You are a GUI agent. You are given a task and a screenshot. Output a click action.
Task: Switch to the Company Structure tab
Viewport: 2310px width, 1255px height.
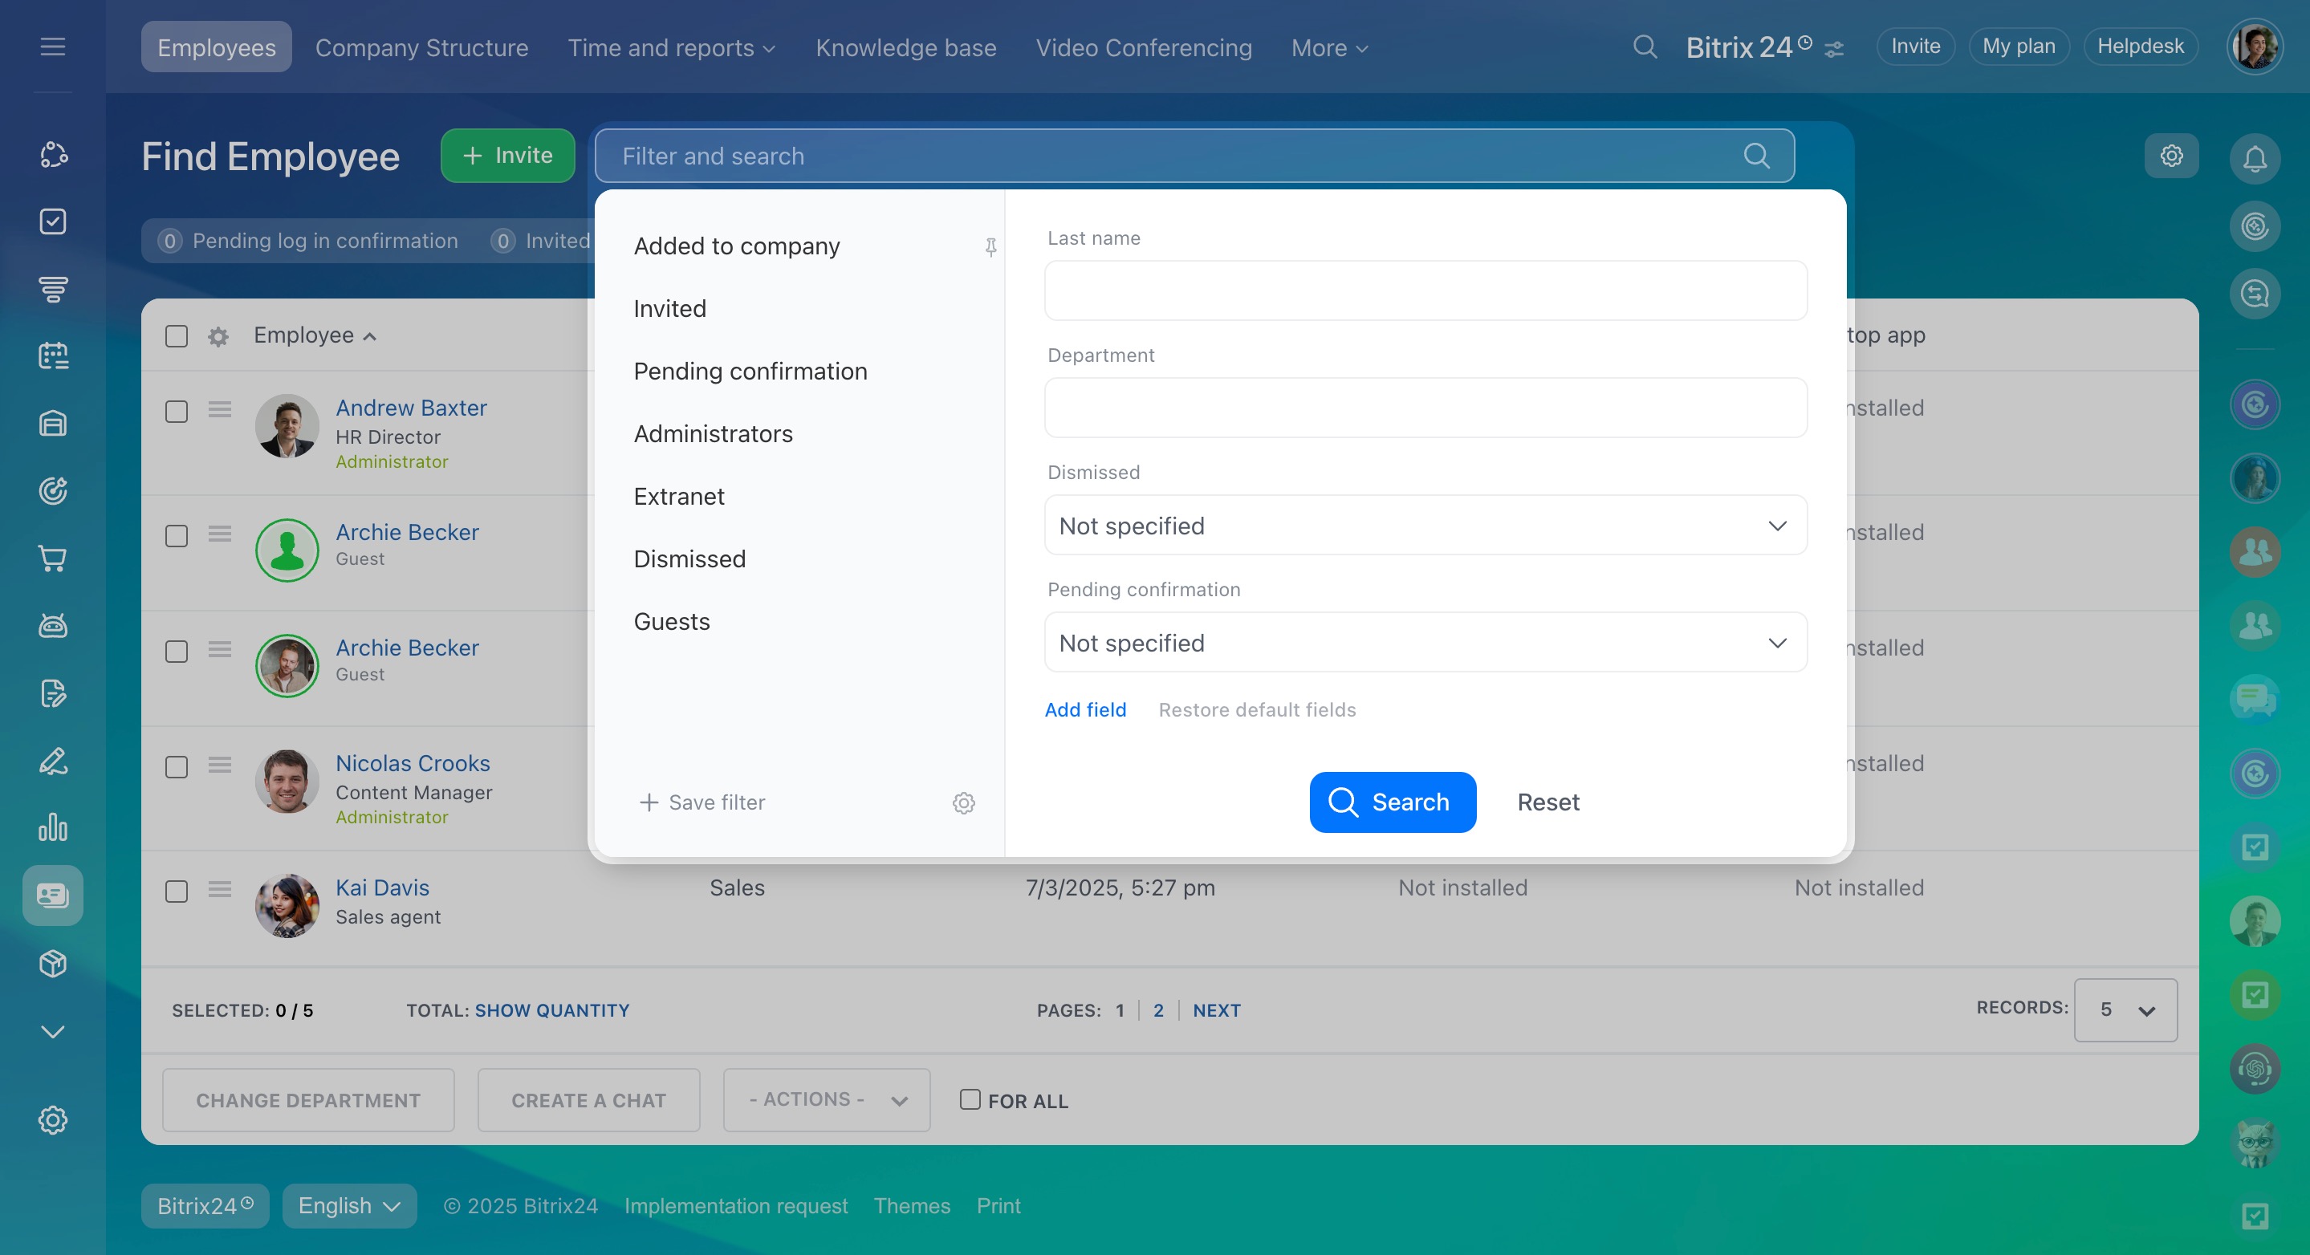(x=421, y=47)
